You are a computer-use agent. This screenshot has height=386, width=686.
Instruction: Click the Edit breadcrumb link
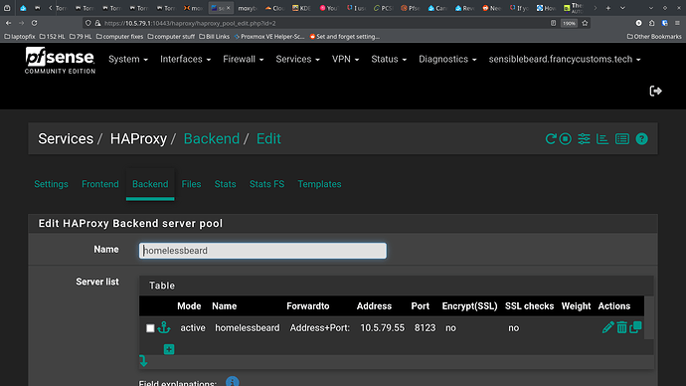pyautogui.click(x=268, y=138)
